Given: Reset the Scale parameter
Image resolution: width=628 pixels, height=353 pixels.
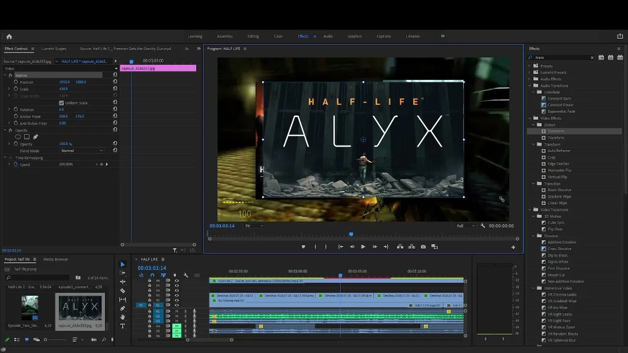Looking at the screenshot, I should click(115, 89).
